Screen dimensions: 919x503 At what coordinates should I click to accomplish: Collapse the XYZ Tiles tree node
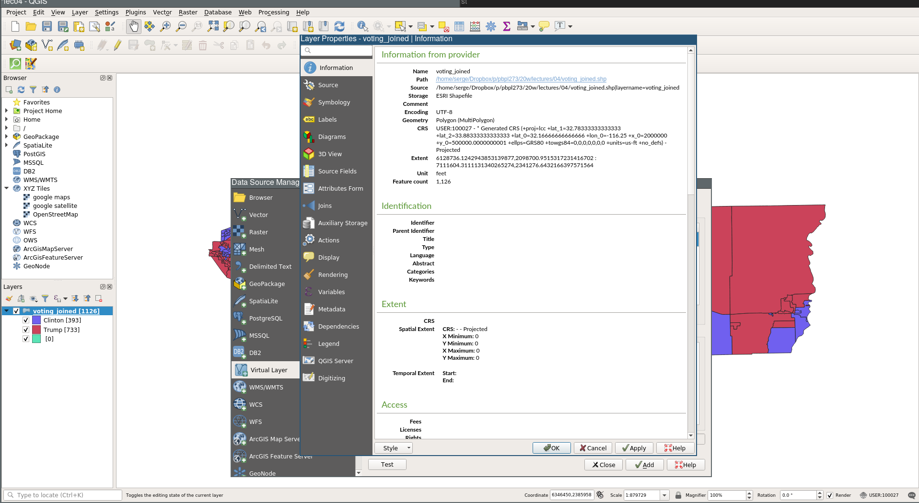click(x=7, y=189)
